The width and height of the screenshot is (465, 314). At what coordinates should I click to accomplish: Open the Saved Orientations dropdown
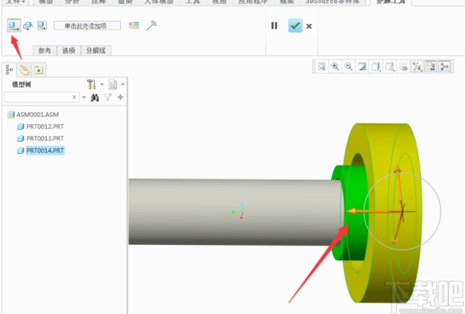click(389, 67)
